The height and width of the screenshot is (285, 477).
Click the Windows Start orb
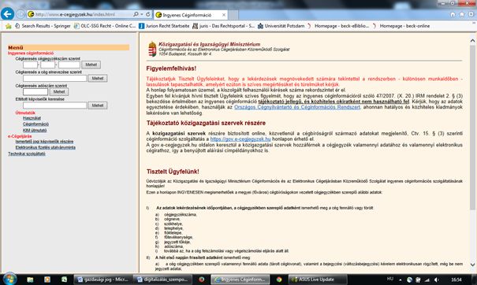tap(9, 279)
